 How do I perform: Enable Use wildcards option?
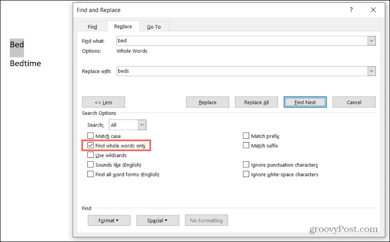click(90, 155)
